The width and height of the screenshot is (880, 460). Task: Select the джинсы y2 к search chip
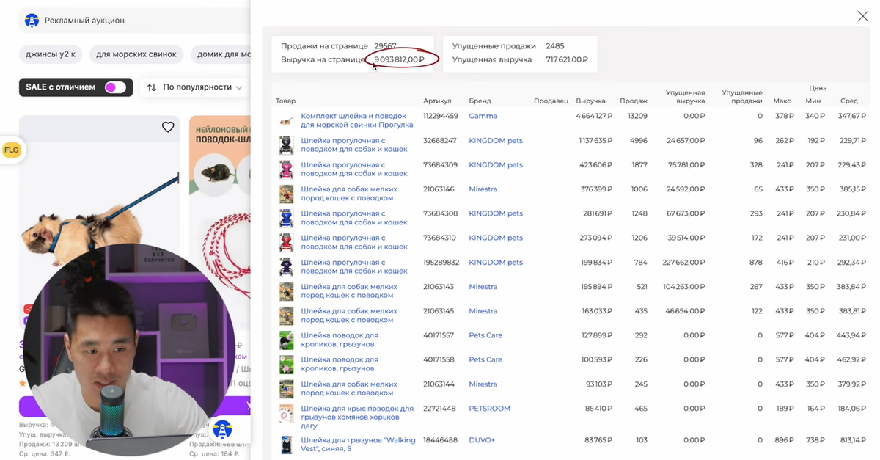(51, 54)
